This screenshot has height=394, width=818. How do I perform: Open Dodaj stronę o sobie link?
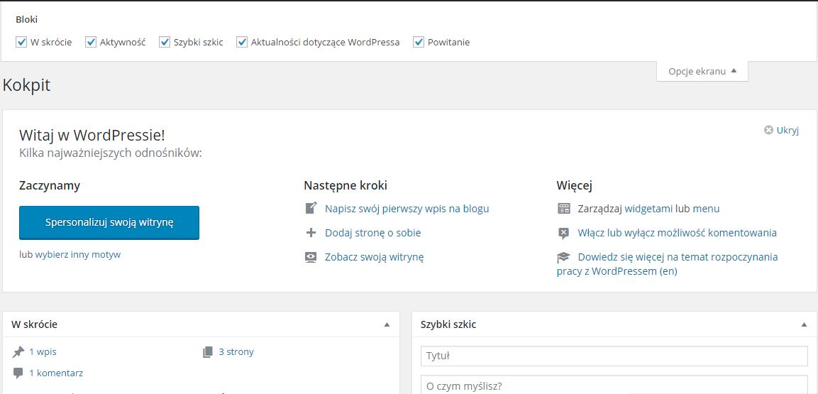tap(372, 233)
